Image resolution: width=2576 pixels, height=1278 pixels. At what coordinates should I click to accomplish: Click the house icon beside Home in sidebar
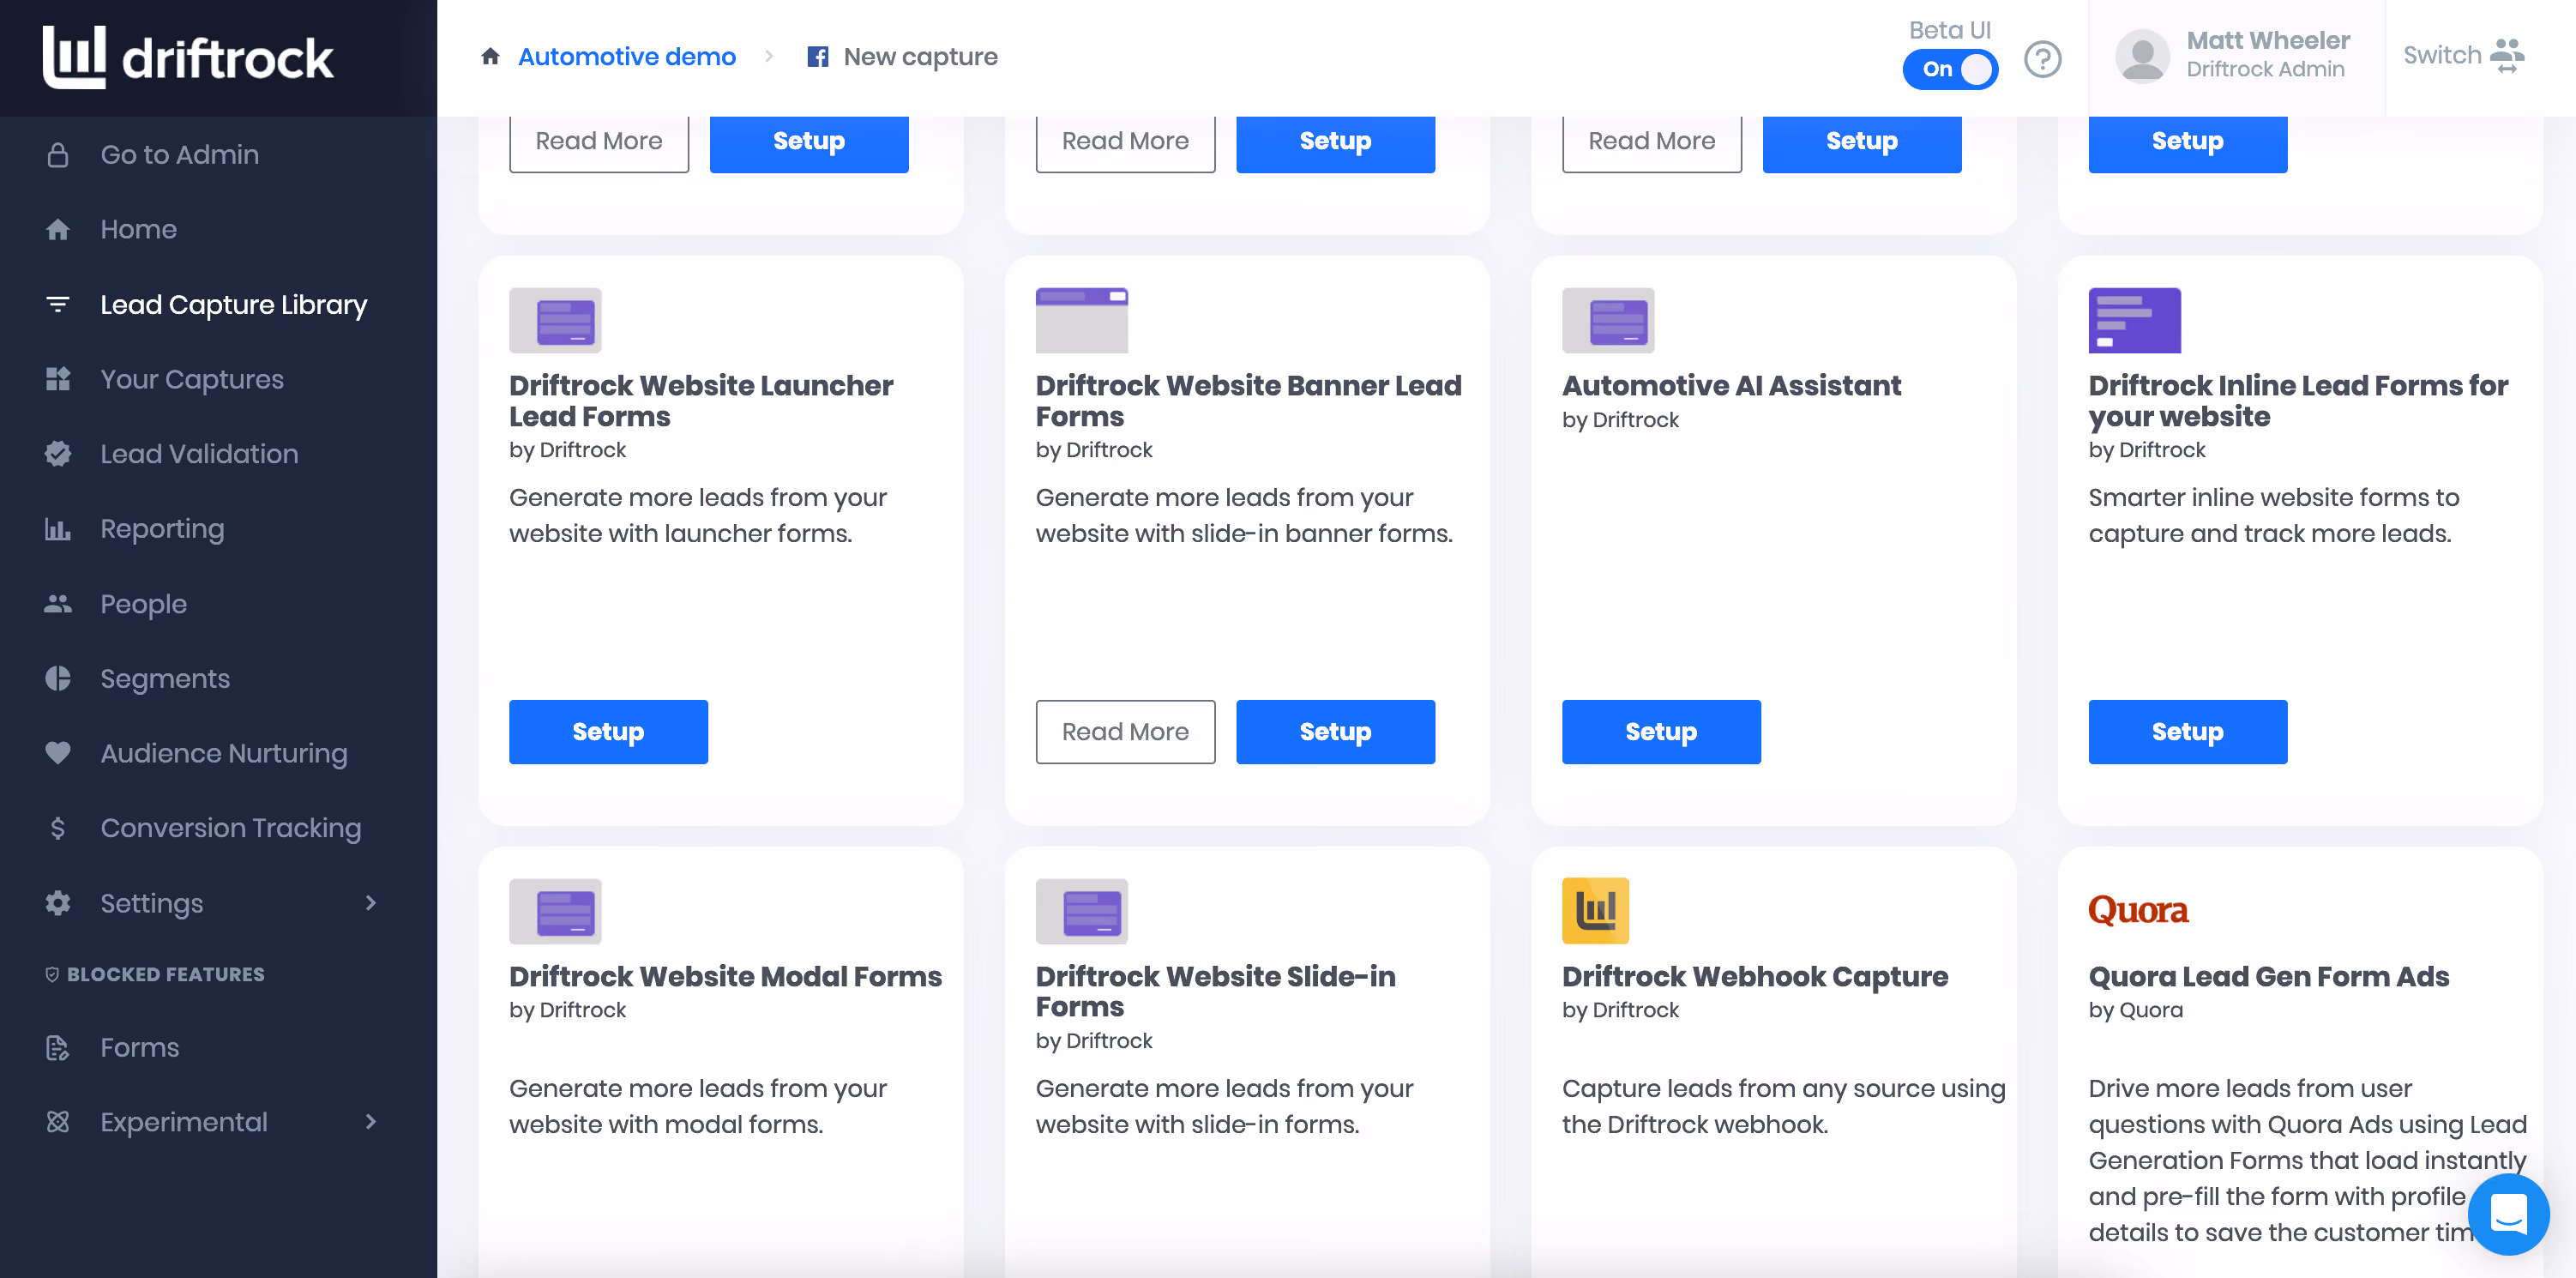tap(58, 230)
